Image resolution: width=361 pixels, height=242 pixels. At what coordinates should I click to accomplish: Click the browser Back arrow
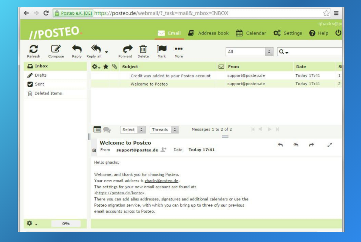coord(26,13)
